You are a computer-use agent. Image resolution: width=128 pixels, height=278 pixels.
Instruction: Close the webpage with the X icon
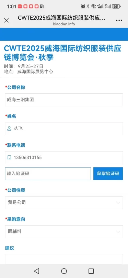point(6,20)
